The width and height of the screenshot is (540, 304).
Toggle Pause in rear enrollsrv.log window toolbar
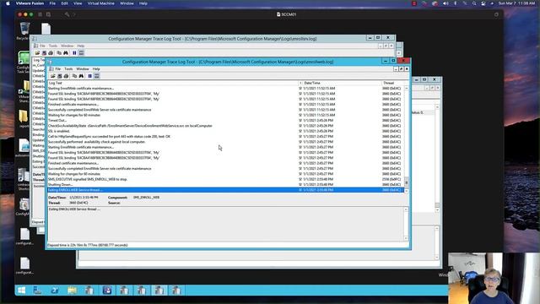click(x=74, y=52)
